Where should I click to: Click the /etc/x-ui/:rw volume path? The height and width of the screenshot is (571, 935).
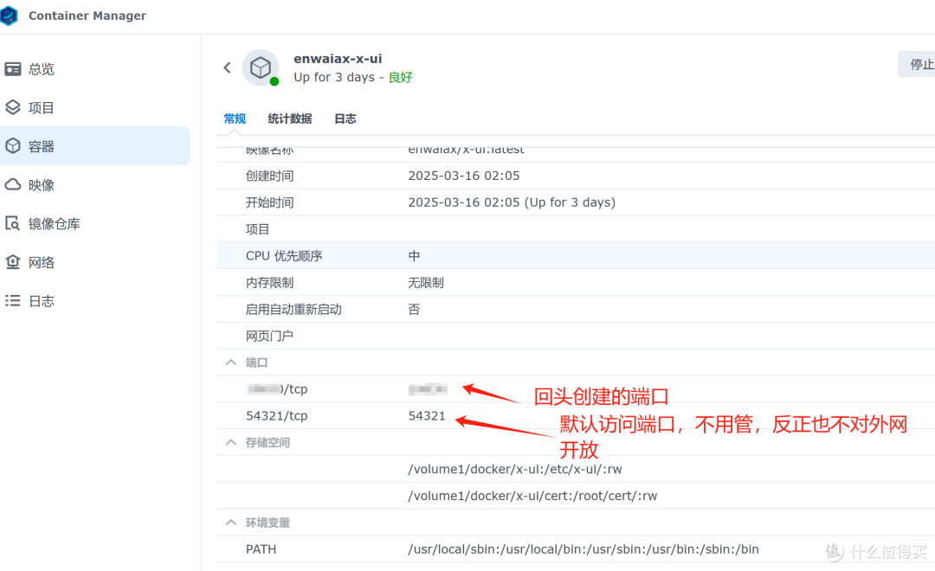(x=515, y=470)
